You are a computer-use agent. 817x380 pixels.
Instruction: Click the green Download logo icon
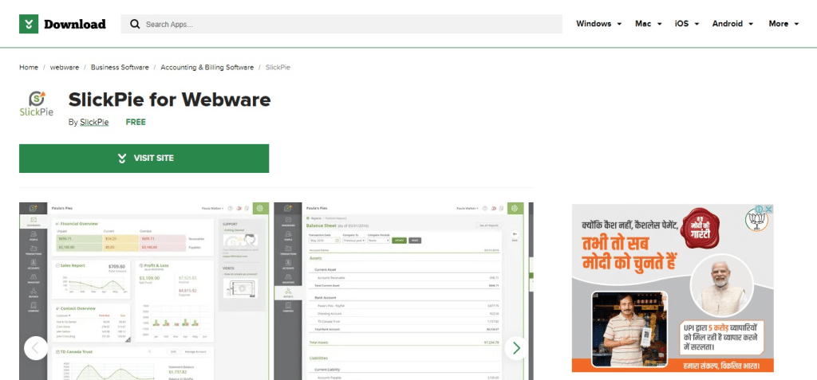tap(29, 24)
